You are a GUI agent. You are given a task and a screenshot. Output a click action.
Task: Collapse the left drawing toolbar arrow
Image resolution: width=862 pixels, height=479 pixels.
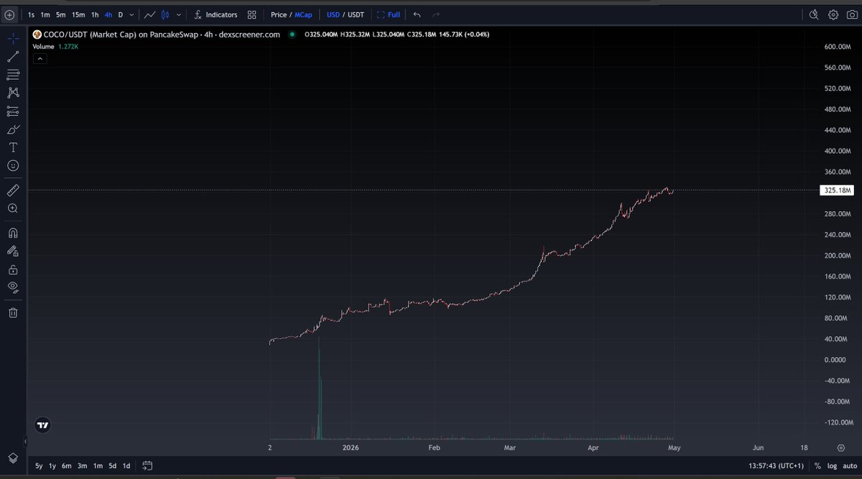[x=26, y=442]
